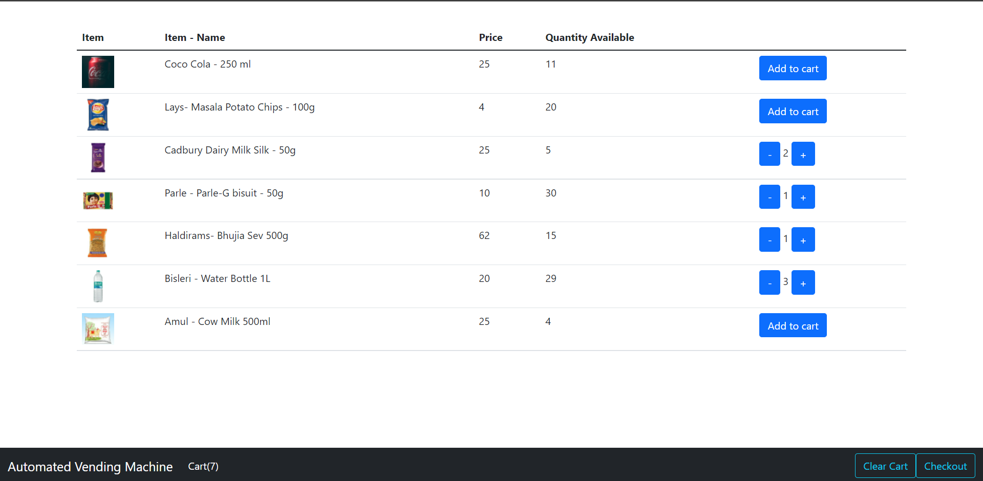This screenshot has width=983, height=481.
Task: Click the Parle-G biscuit image
Action: click(98, 201)
